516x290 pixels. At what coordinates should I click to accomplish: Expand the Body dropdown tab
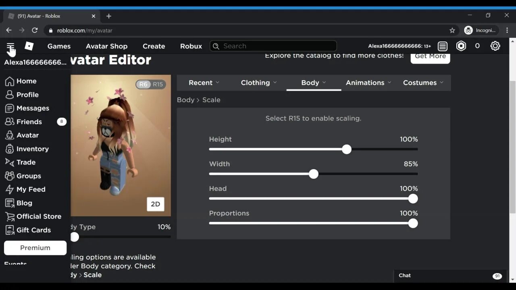[x=314, y=83]
